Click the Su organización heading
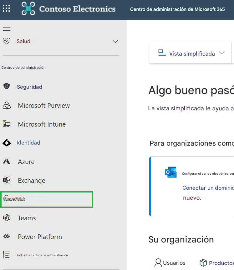The height and width of the screenshot is (270, 234). 181,239
